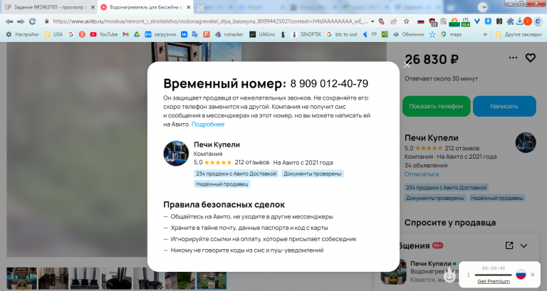Open the Gmail bookmark icon

126,34
